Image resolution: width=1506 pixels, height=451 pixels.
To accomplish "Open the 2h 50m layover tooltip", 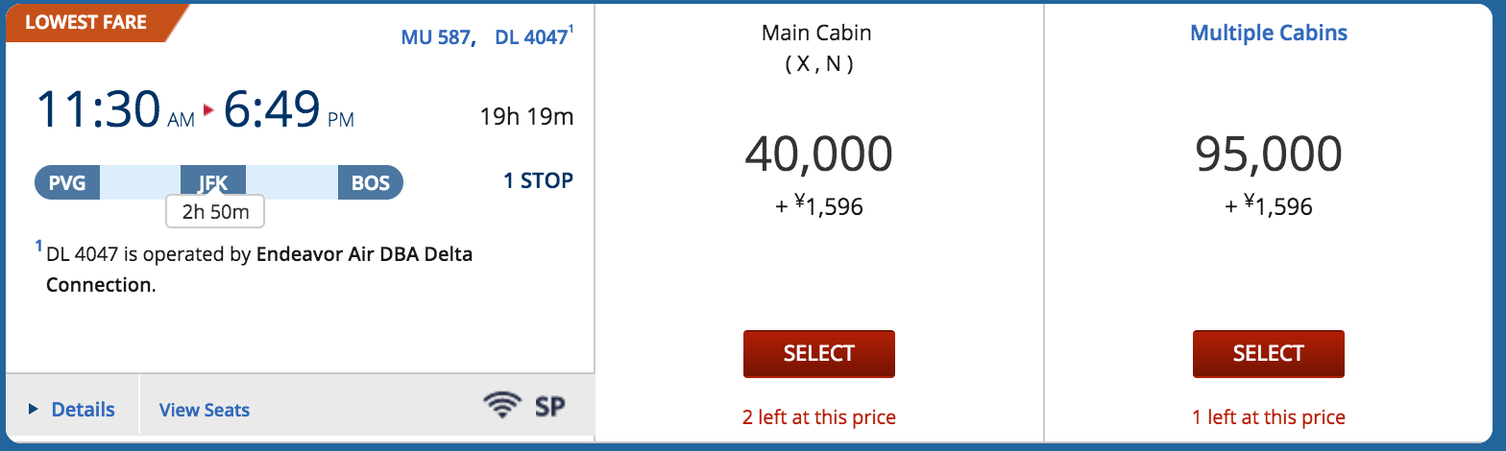I will [x=215, y=211].
